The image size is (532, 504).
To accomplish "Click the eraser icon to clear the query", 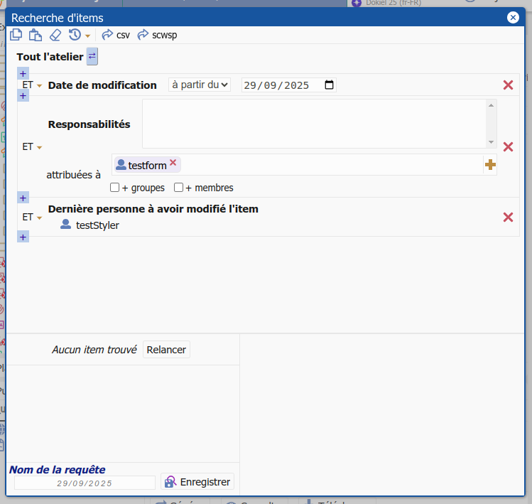I will tap(55, 34).
